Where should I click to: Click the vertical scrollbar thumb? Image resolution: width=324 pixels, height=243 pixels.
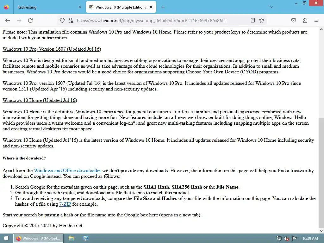coord(321,172)
